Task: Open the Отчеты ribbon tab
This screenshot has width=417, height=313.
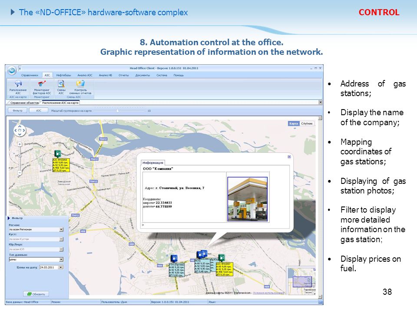Action: [x=124, y=75]
